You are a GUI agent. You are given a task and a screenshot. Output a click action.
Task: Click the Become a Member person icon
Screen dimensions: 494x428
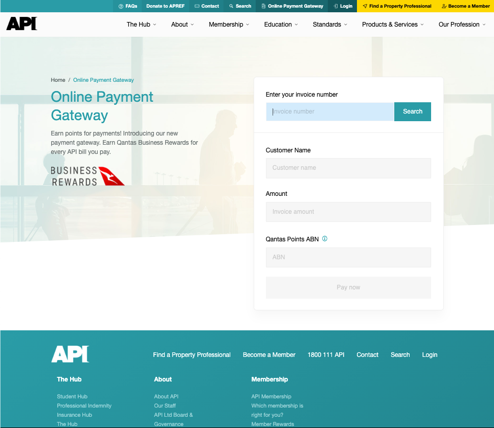pos(444,6)
